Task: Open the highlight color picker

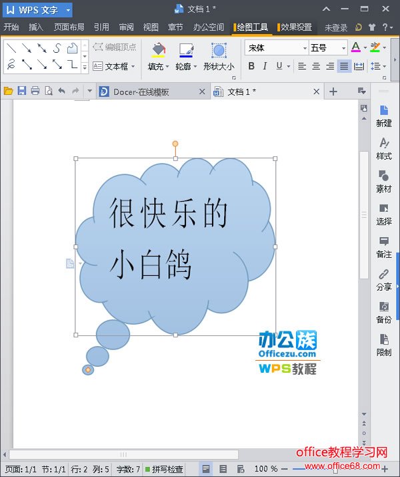Action: tap(375, 47)
